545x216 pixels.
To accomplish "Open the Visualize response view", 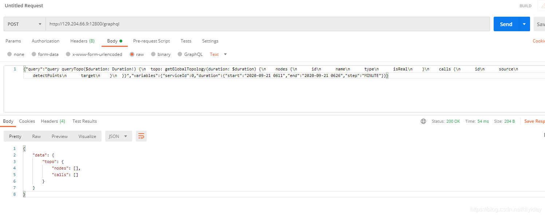I will [87, 136].
